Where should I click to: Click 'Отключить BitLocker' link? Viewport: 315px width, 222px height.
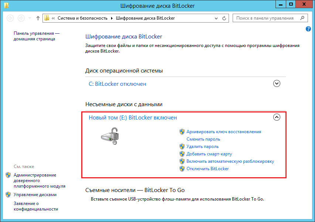click(x=208, y=169)
